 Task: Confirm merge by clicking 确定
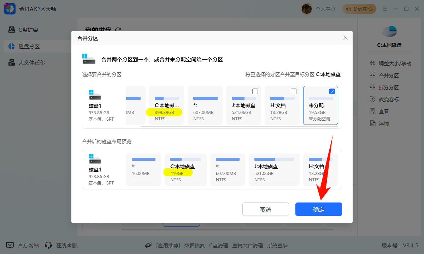pyautogui.click(x=318, y=209)
